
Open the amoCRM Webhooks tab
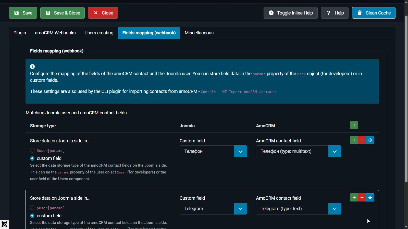(55, 33)
